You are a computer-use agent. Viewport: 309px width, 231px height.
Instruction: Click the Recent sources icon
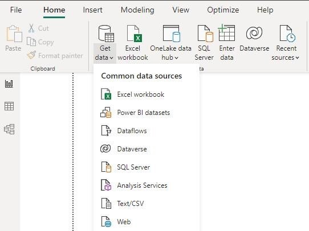click(287, 34)
